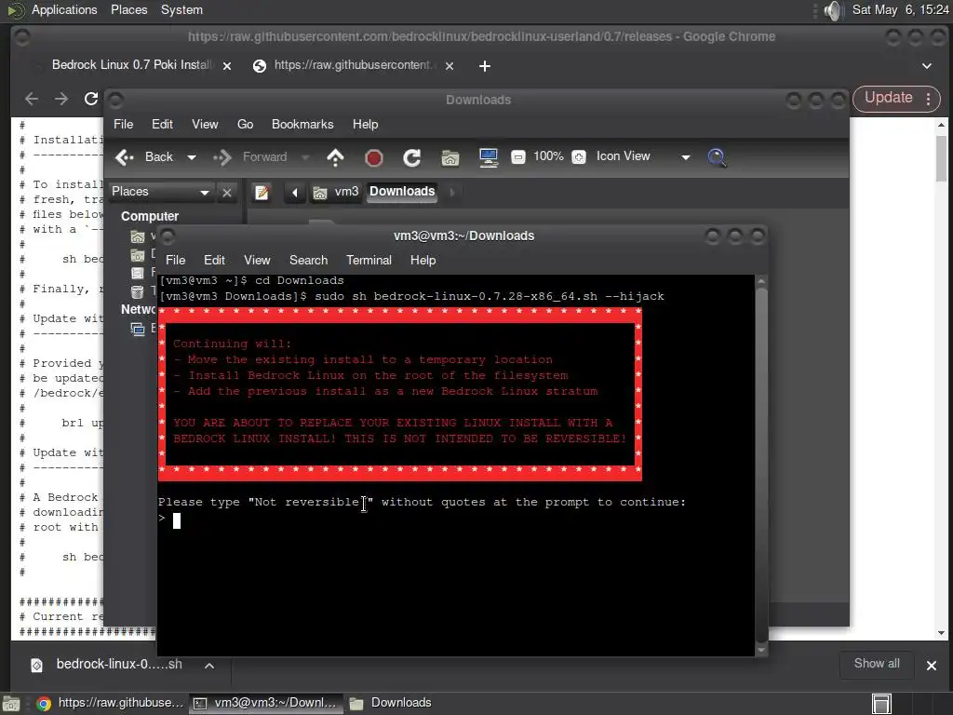Expand Chrome tab search chevron
Screen dimensions: 953x715
click(x=927, y=66)
